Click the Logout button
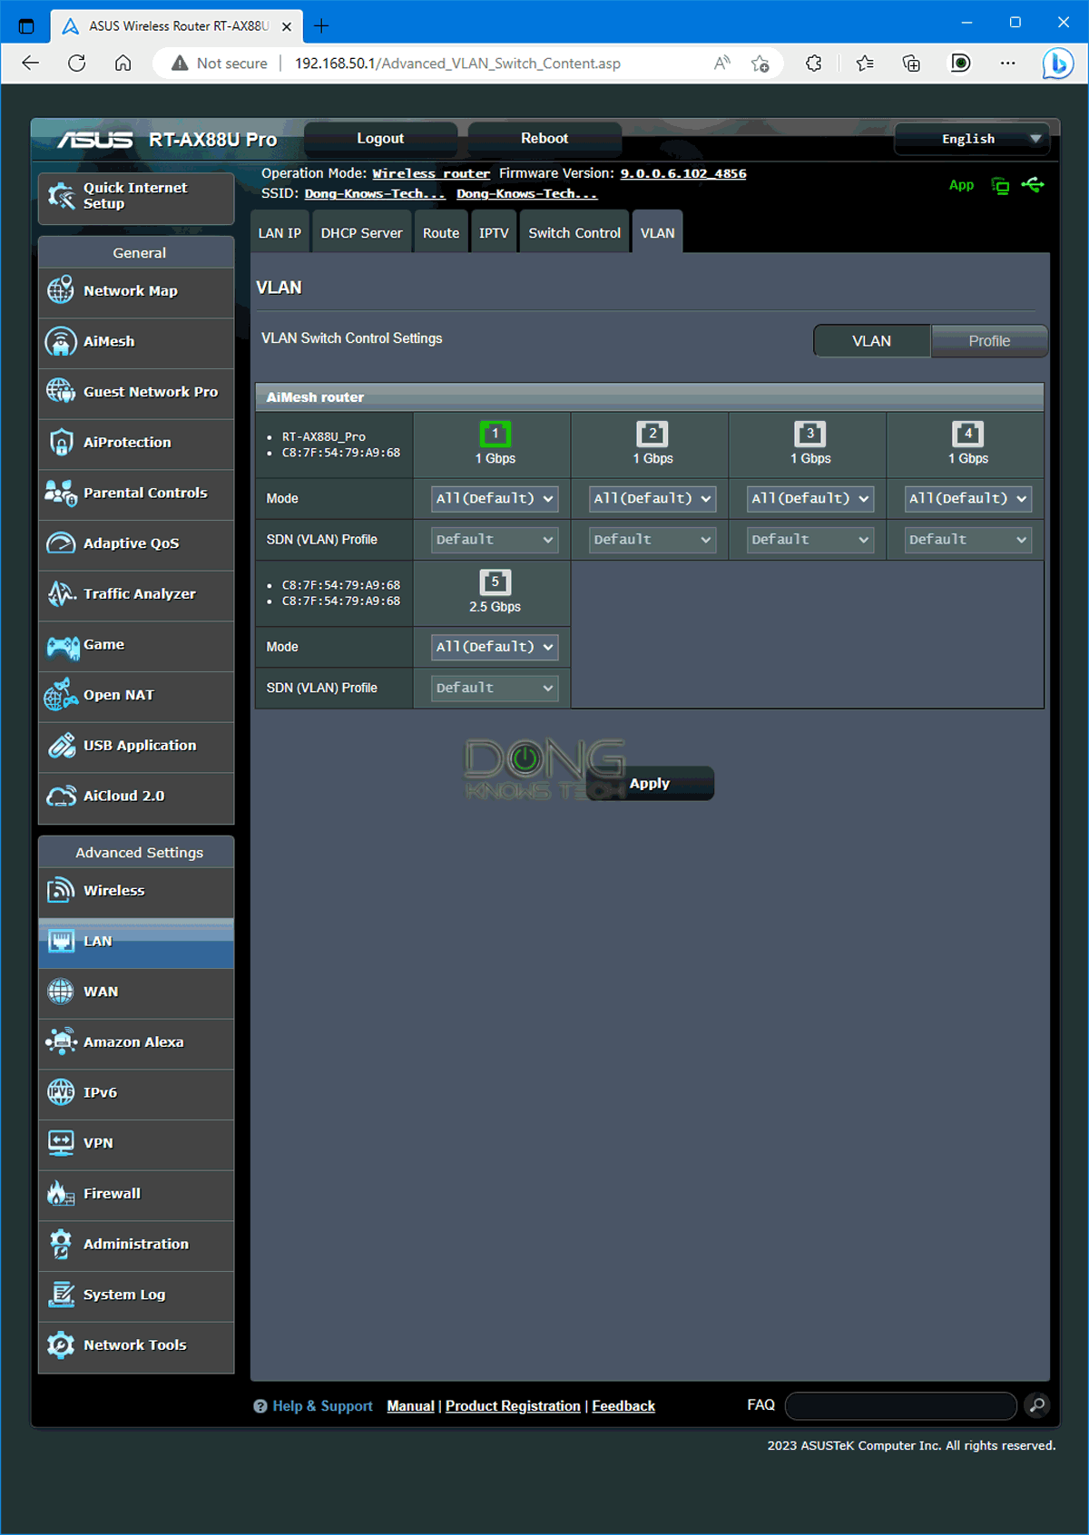 click(x=380, y=139)
